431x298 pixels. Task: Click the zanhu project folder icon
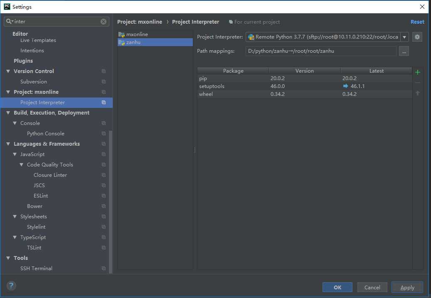121,42
